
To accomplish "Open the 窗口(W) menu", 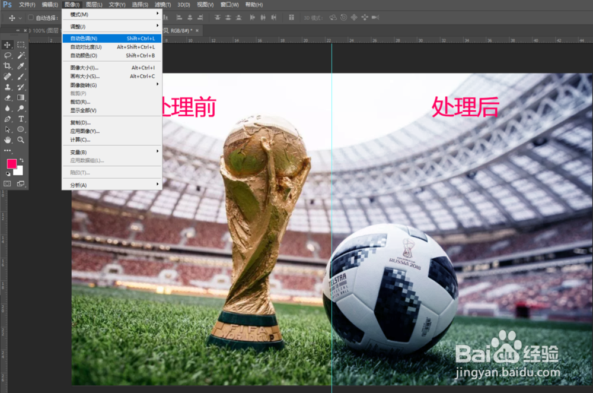I will (x=229, y=5).
